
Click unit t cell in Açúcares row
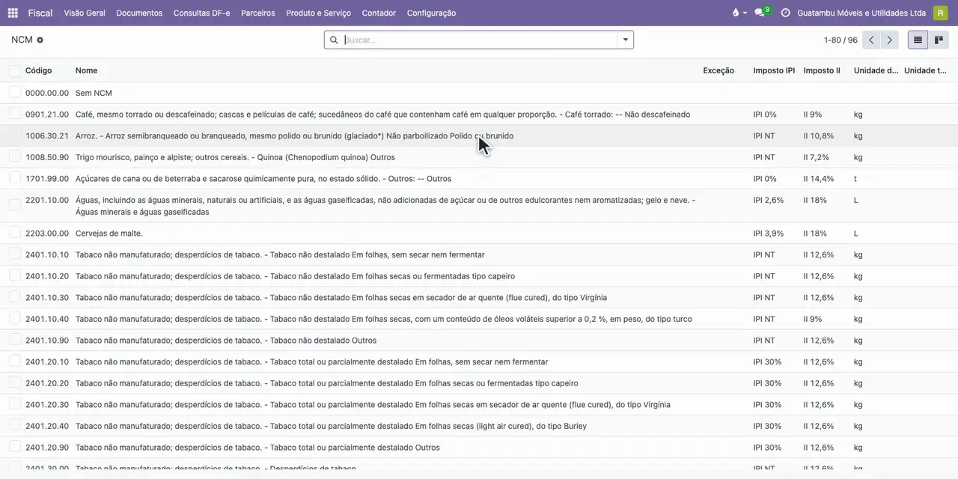pyautogui.click(x=855, y=179)
